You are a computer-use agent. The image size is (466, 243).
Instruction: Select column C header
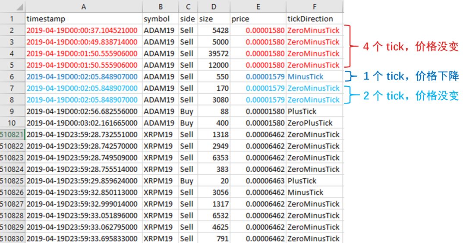188,6
